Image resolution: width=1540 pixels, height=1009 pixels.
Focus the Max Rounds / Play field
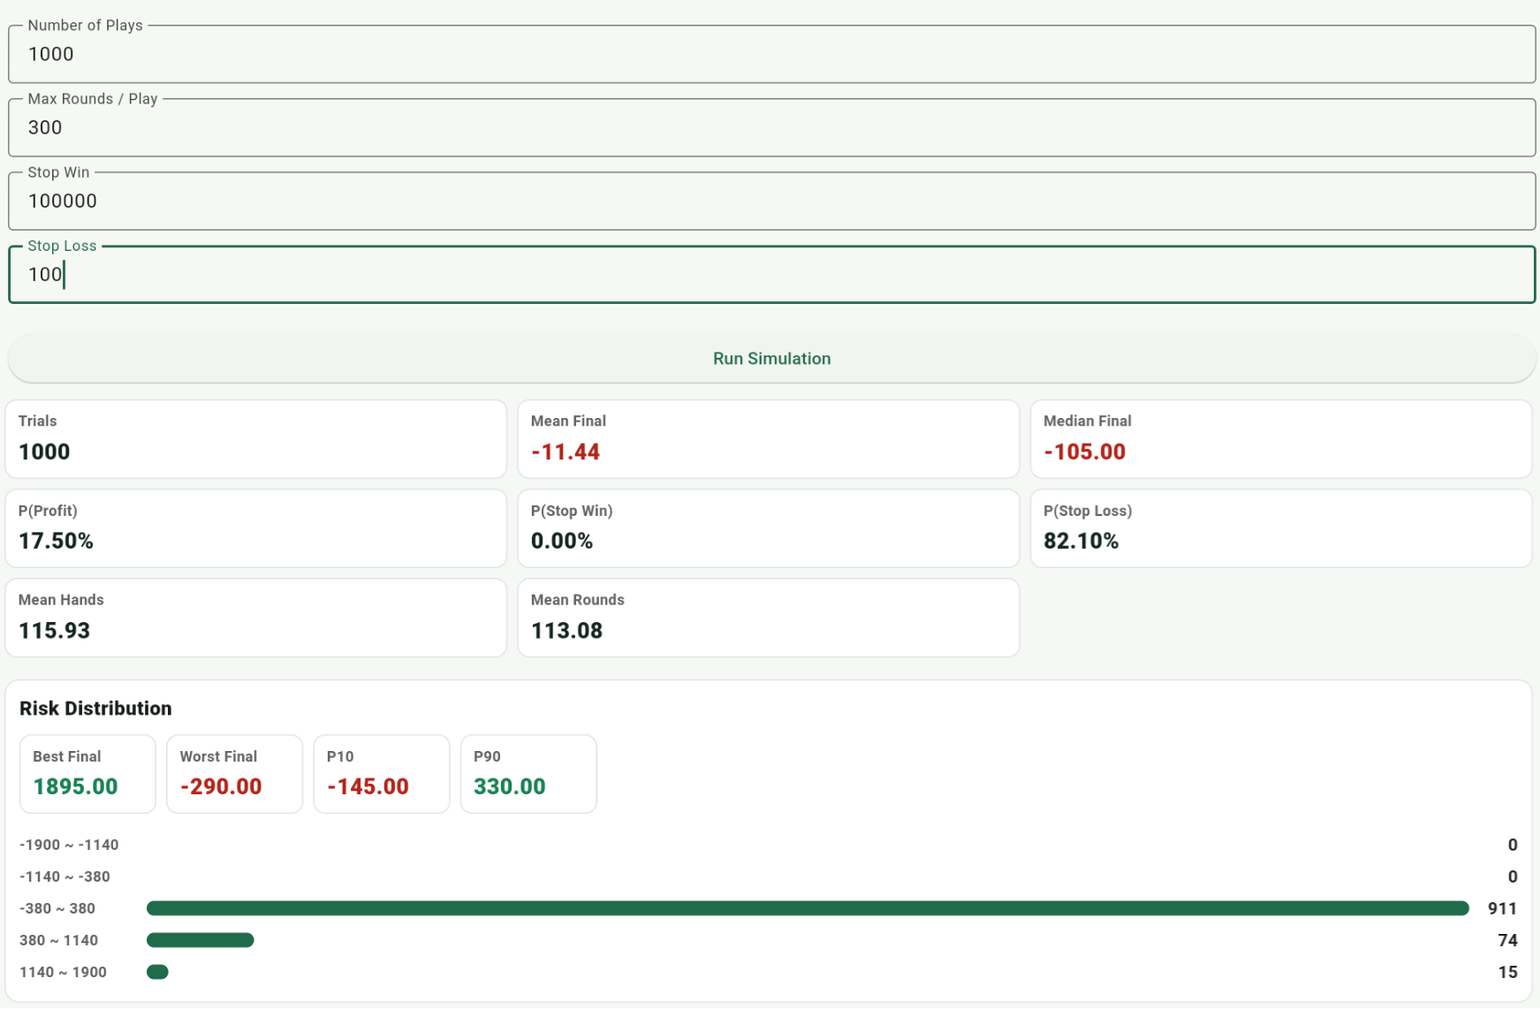tap(771, 127)
